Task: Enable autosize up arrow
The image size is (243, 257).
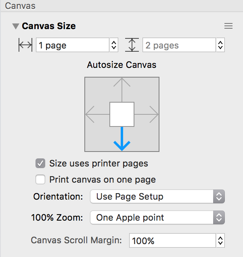Action: click(122, 90)
